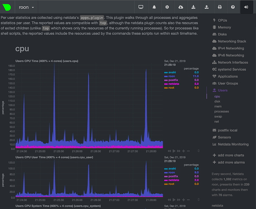Screen dimensions: 256x209
Task: Pan users.cpu_user chart right with forward icon
Action: coord(179,200)
